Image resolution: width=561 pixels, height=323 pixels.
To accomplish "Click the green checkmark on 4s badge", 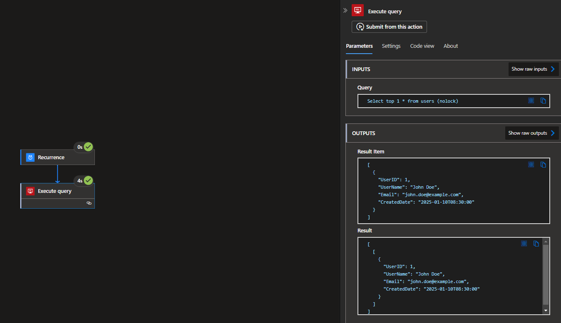I will click(88, 180).
